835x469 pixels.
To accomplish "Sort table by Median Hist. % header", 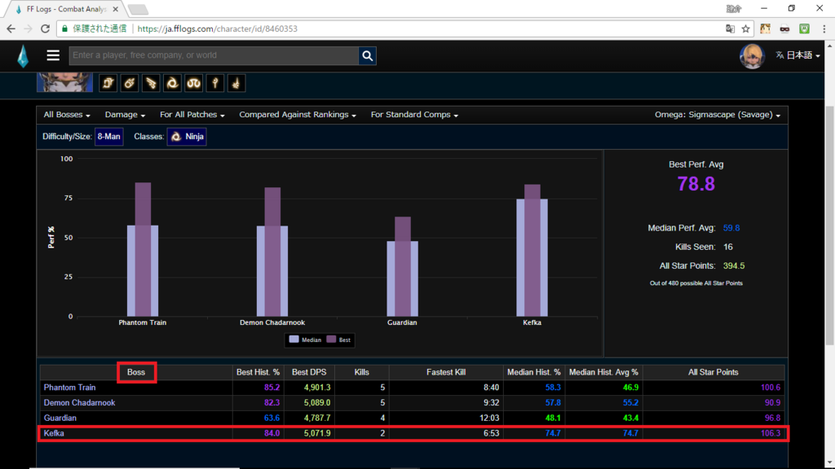I will click(533, 372).
